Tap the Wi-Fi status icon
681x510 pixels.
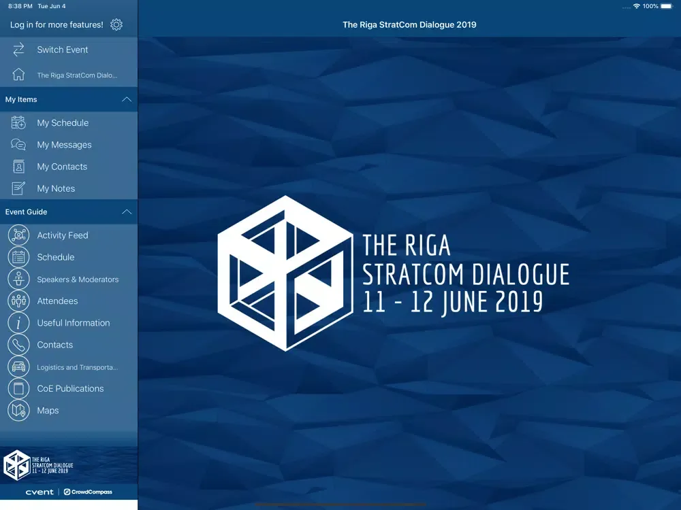tap(637, 6)
